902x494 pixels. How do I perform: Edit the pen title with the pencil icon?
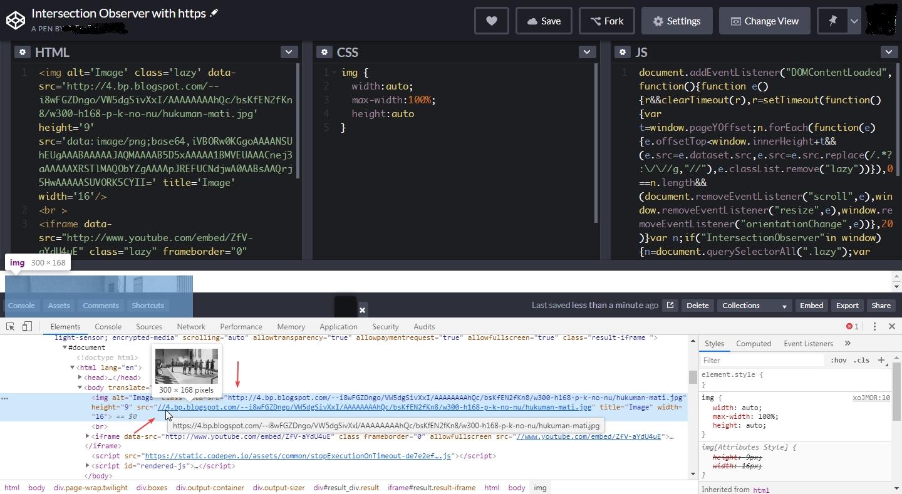pos(214,13)
